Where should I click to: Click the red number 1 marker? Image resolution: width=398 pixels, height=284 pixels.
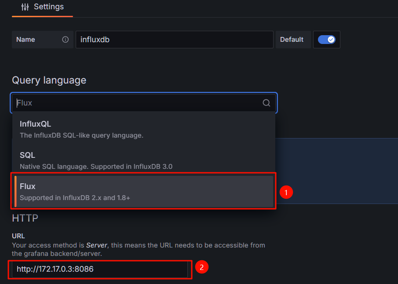pos(287,192)
